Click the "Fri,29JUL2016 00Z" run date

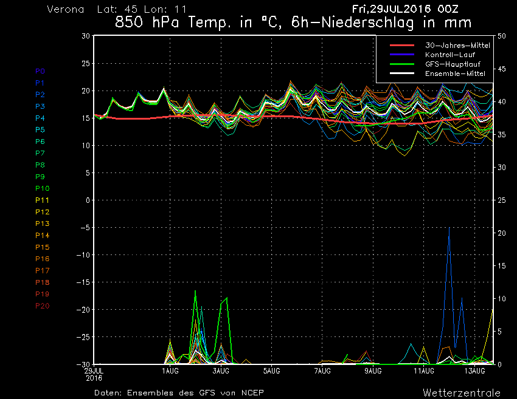point(405,9)
